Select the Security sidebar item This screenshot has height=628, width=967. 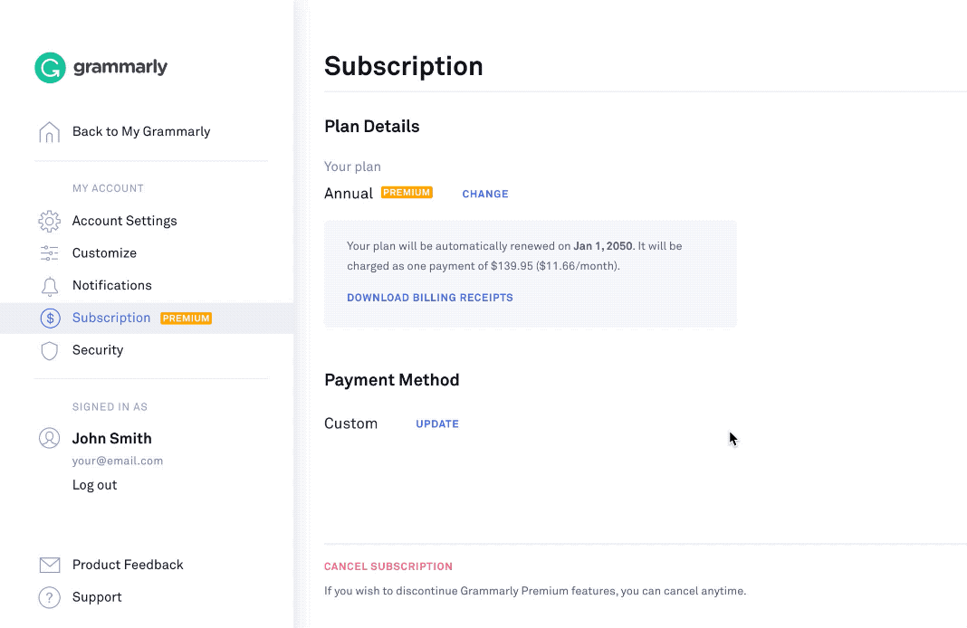pos(97,350)
